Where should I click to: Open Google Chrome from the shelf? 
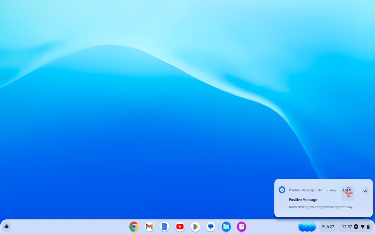(x=134, y=226)
